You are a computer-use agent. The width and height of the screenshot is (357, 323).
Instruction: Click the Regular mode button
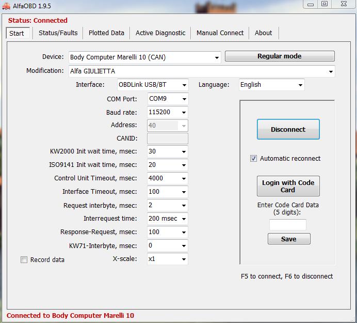(280, 56)
